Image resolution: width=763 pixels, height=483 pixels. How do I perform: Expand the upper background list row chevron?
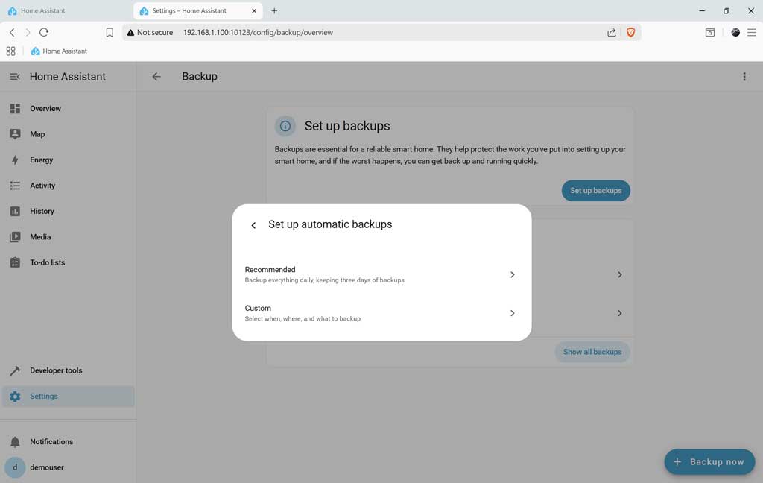tap(619, 274)
